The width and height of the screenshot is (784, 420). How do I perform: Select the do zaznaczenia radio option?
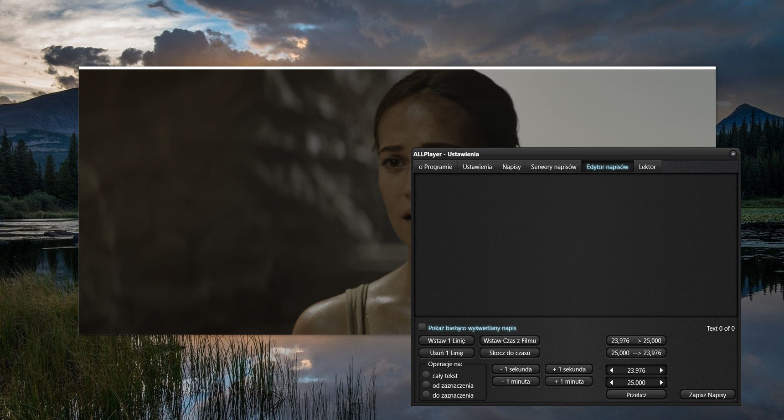[426, 394]
